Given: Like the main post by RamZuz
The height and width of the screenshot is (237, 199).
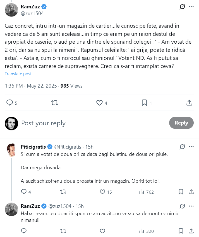Looking at the screenshot, I should click(x=100, y=103).
